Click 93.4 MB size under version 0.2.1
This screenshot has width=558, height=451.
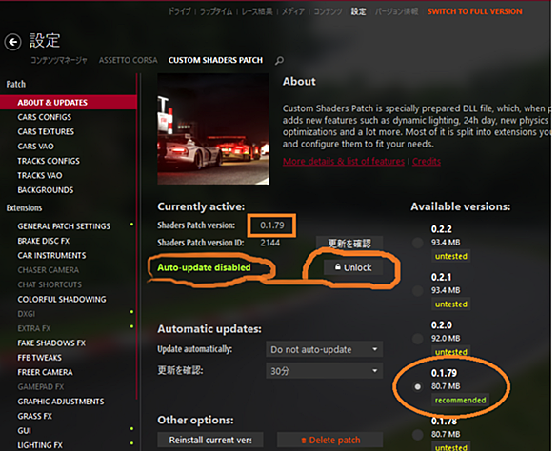pos(446,290)
